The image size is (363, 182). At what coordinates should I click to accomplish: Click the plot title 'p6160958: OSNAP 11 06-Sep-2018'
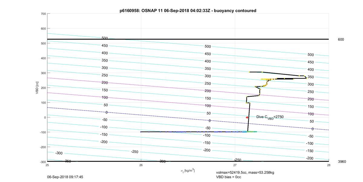tap(188, 11)
